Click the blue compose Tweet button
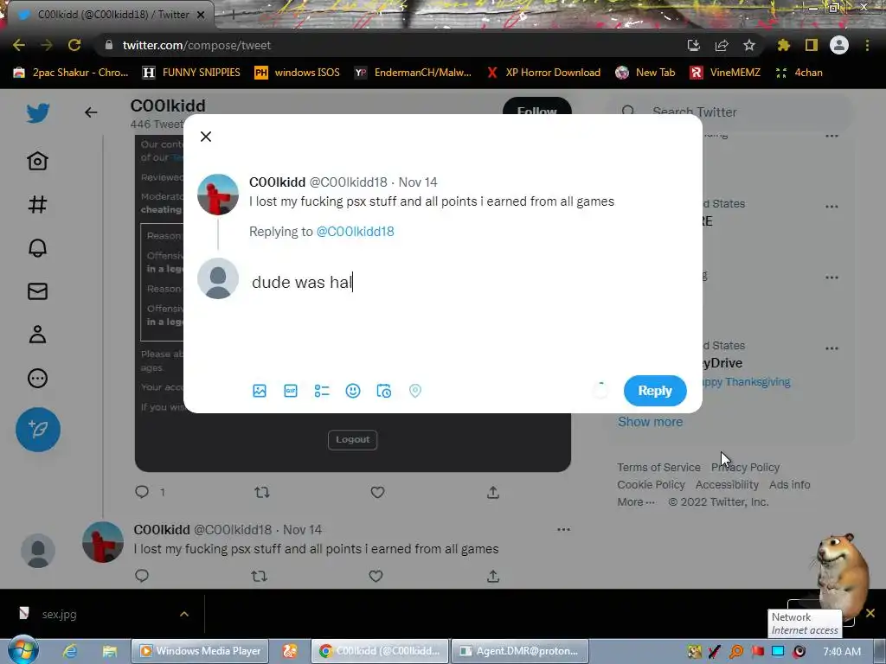 (38, 430)
